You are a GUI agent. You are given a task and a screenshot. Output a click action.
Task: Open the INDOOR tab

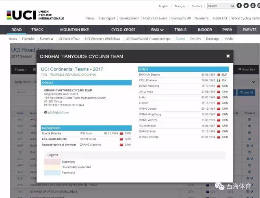tap(205, 30)
